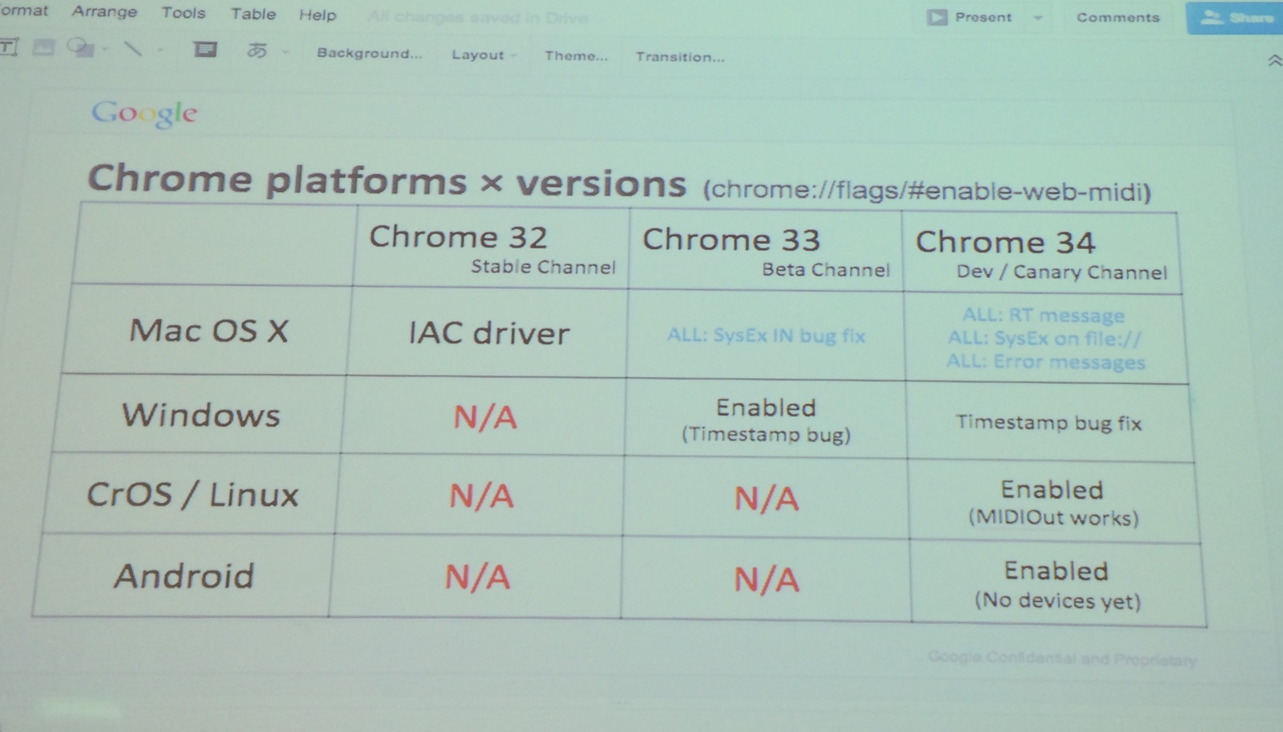Open the Comments panel
Screen dimensions: 1283x732
1118,18
